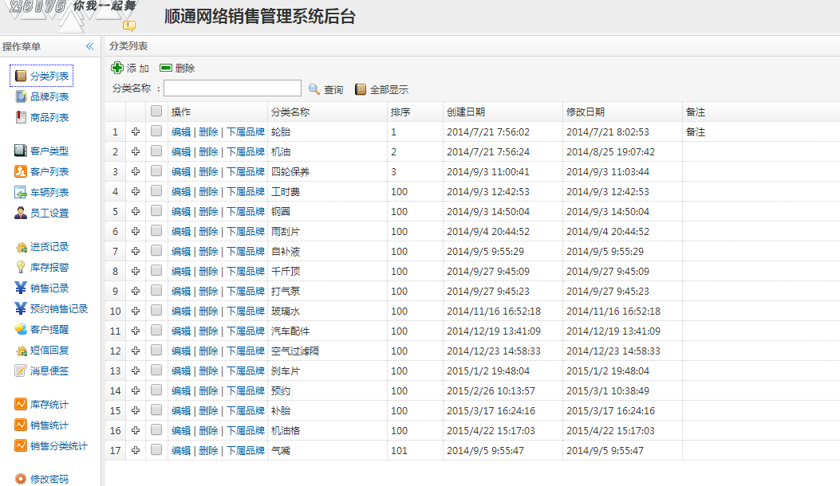The image size is (840, 486).
Task: Click the 查询 magnifier search icon
Action: point(314,89)
